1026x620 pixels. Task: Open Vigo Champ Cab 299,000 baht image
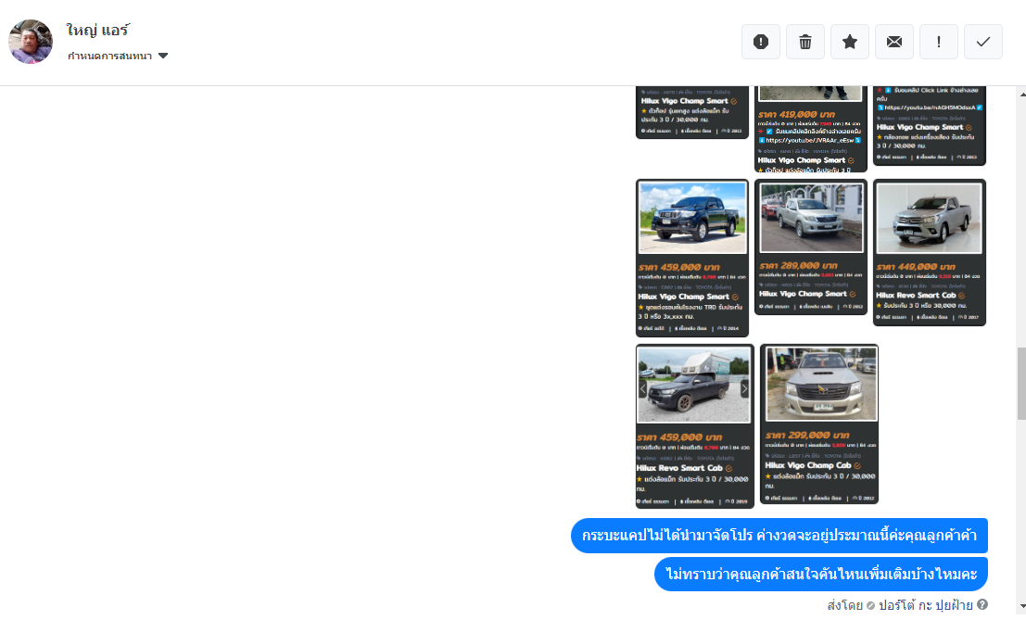[820, 384]
